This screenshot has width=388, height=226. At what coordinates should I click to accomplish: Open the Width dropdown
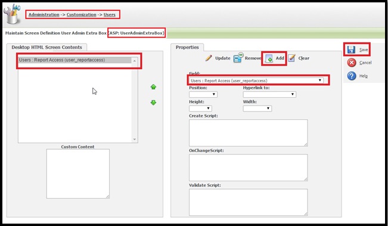[257, 109]
